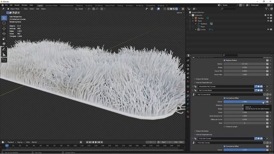Select the Scale tool in the viewport toolbar
This screenshot has height=154, width=274.
(x=4, y=38)
